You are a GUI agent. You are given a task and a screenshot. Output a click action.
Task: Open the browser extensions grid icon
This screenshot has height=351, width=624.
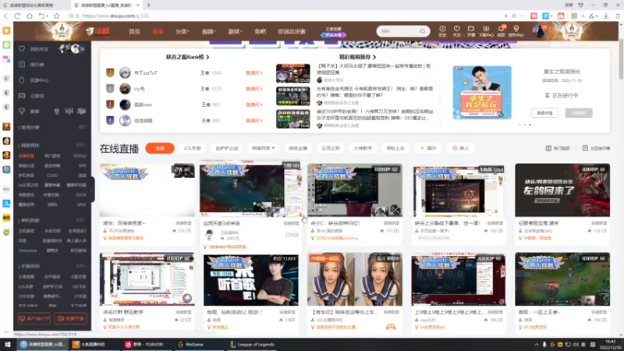(x=574, y=16)
